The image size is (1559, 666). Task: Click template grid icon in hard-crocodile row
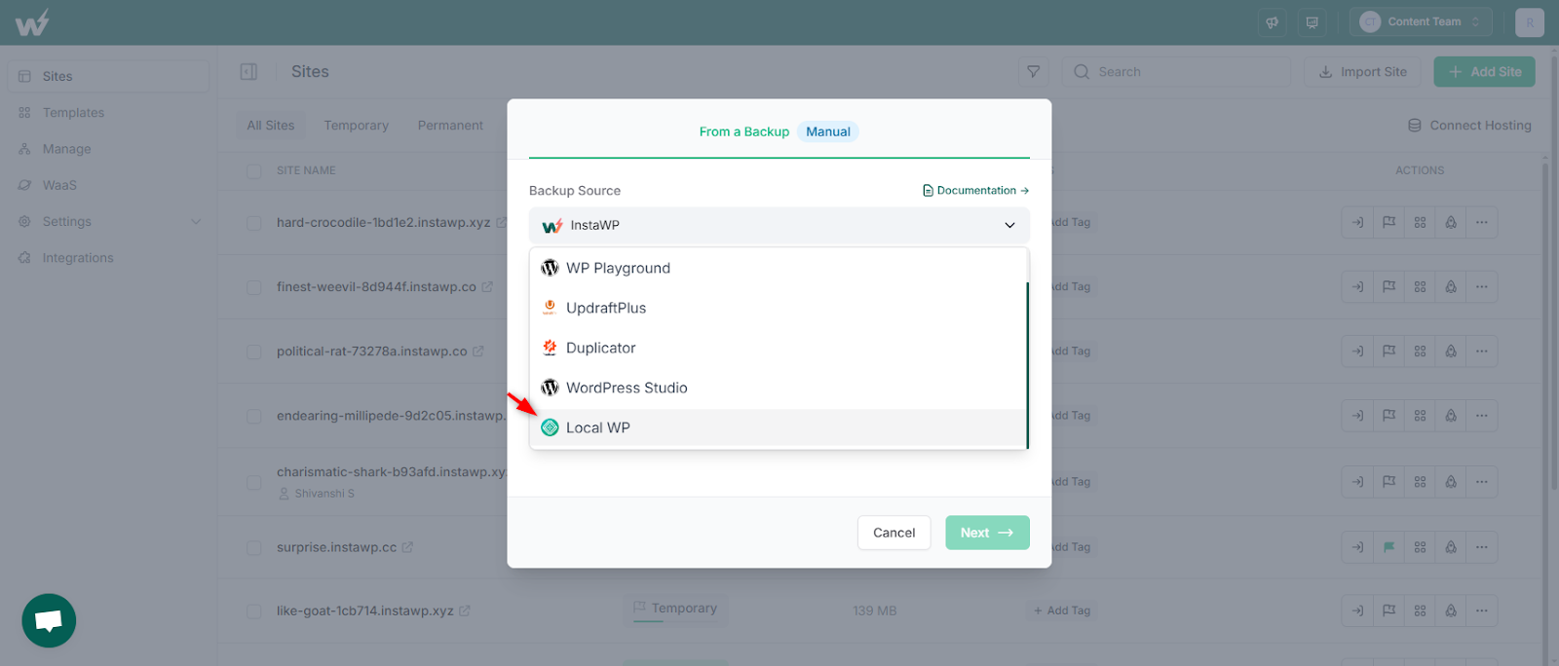pyautogui.click(x=1420, y=222)
